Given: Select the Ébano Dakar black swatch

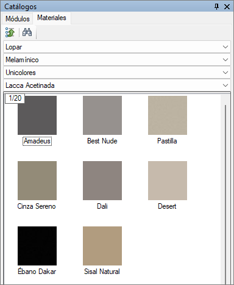Looking at the screenshot, I should coord(37,246).
